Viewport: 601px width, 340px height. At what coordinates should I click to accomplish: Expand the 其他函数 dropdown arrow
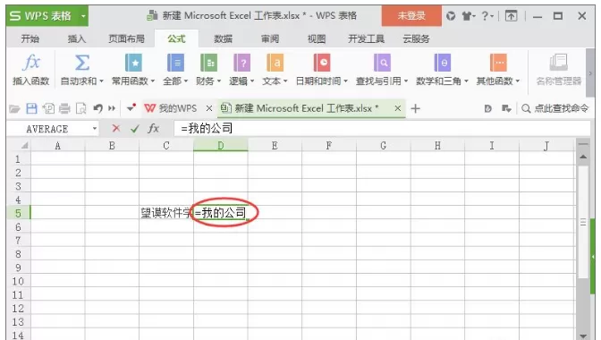click(518, 81)
